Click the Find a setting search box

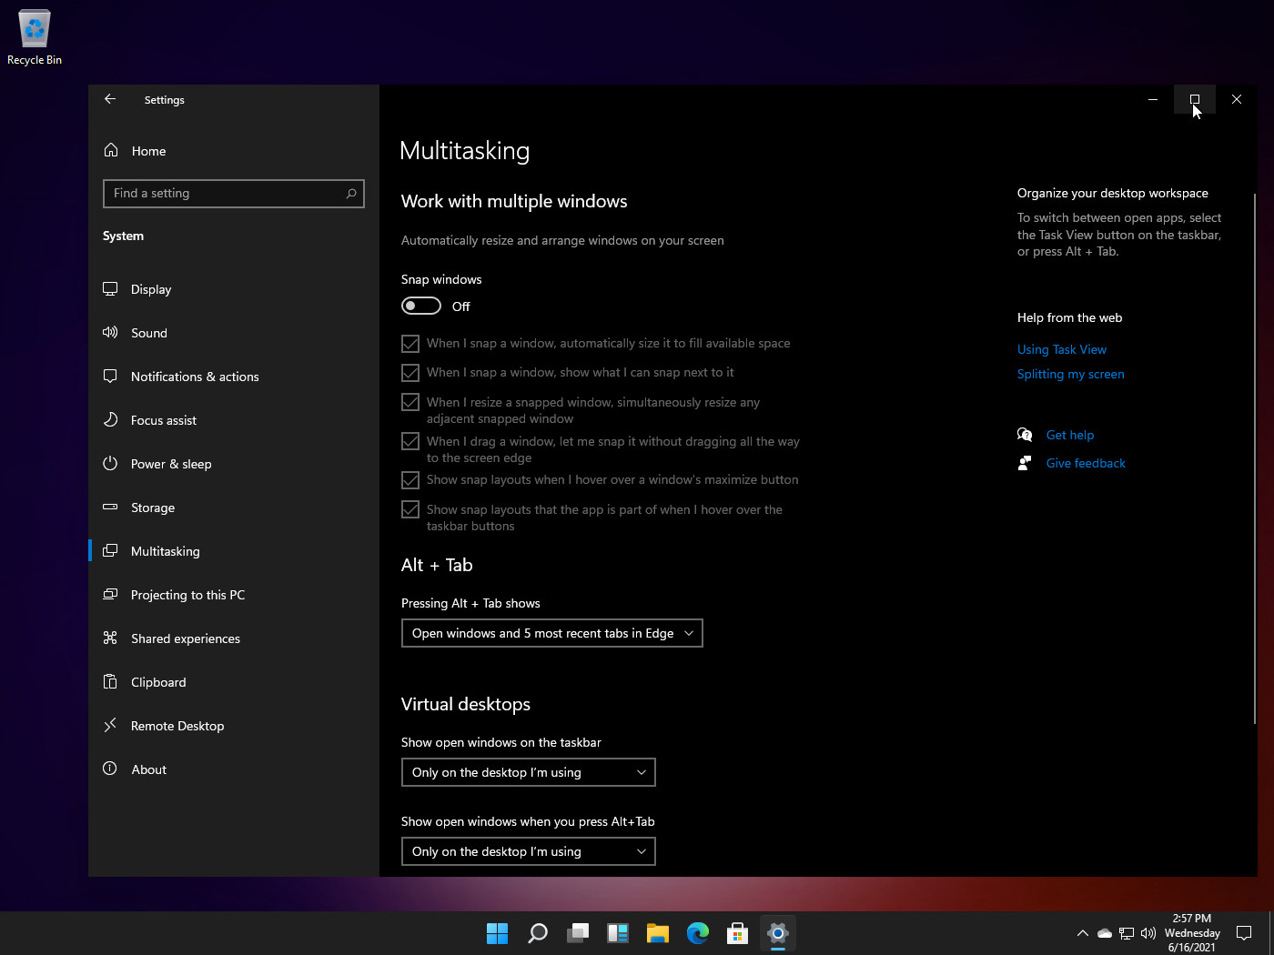(224, 194)
